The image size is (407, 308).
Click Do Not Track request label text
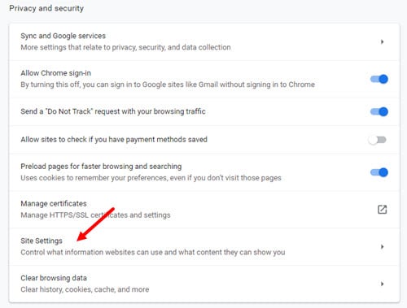pyautogui.click(x=113, y=111)
